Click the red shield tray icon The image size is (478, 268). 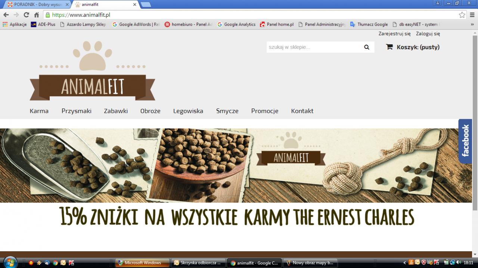424,262
